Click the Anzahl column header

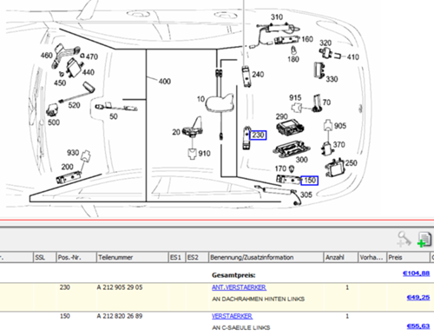pos(340,257)
